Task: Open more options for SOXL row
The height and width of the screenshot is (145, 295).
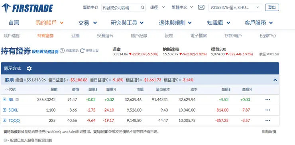Action: 268,110
